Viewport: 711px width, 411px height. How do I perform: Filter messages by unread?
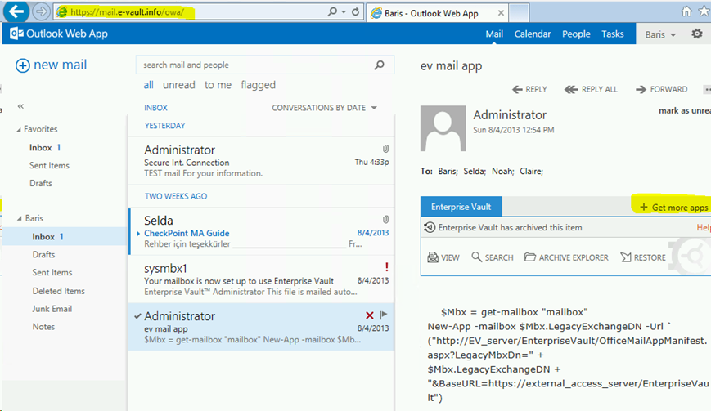click(x=178, y=85)
